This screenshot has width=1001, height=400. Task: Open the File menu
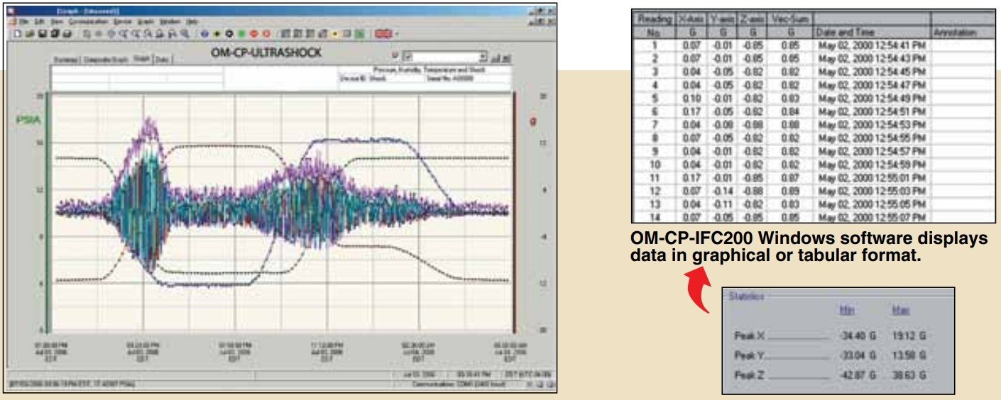(x=24, y=22)
